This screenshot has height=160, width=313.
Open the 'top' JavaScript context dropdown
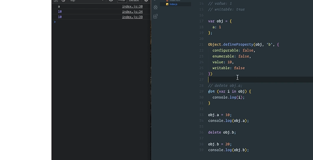point(87,1)
